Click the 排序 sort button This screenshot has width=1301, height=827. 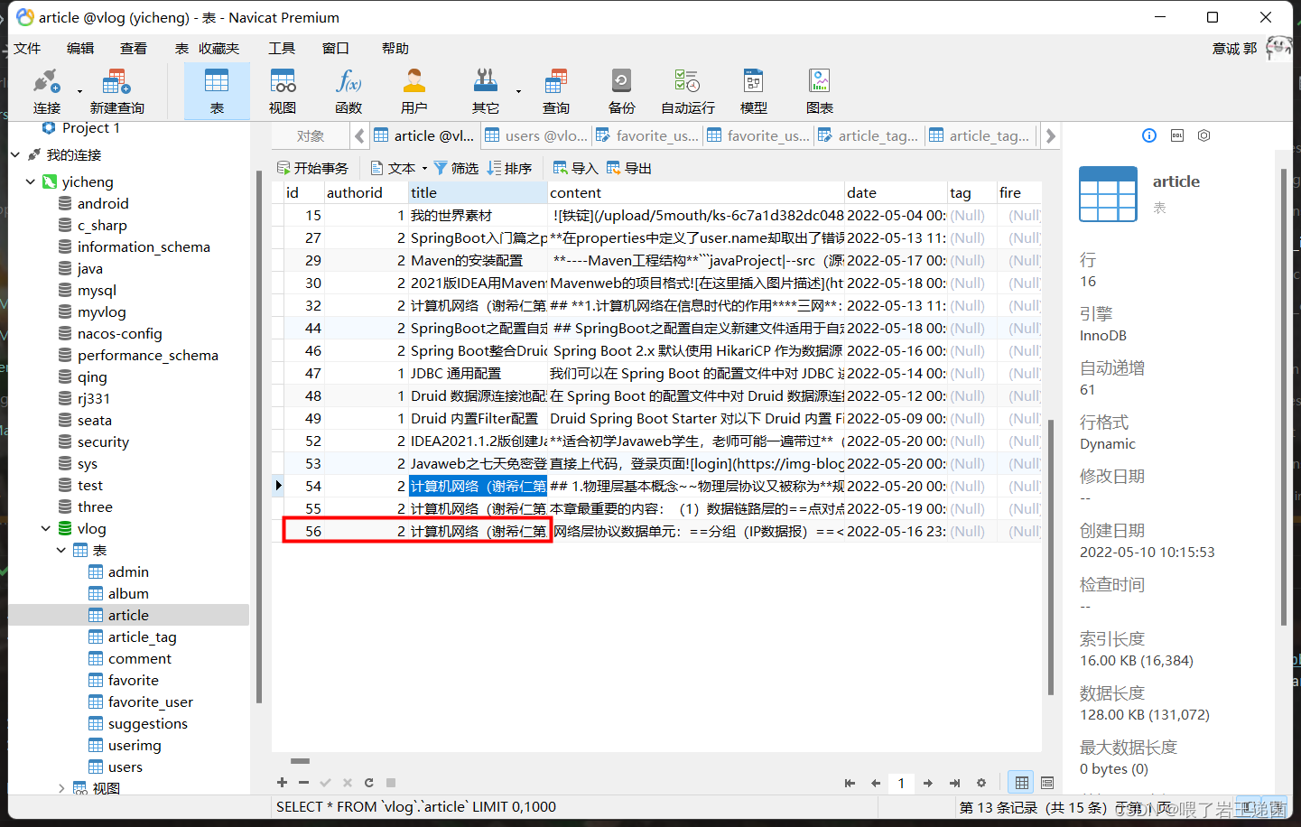509,168
